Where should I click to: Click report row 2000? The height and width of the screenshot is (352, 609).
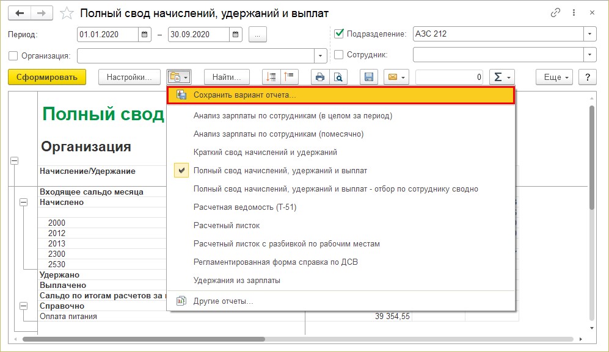(57, 223)
